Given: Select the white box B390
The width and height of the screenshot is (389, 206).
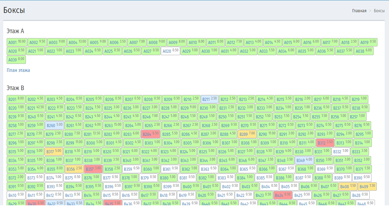Looking at the screenshot, I should coord(362,178).
